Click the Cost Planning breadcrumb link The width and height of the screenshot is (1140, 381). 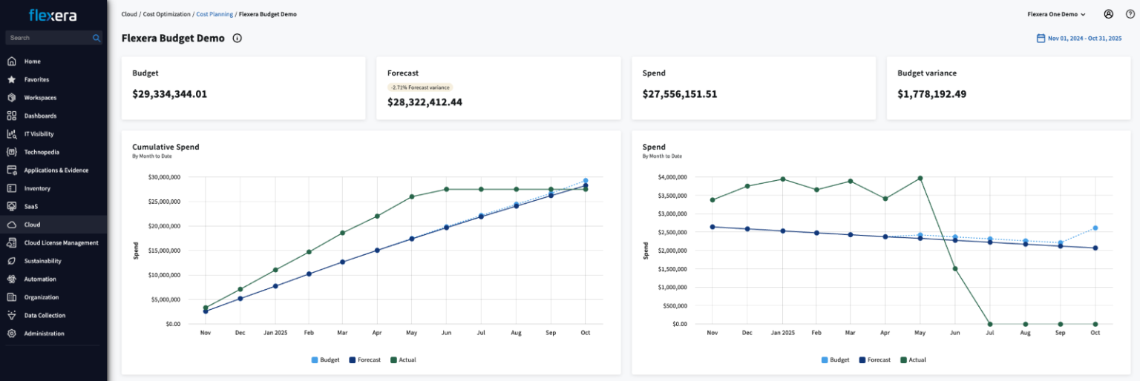point(214,14)
